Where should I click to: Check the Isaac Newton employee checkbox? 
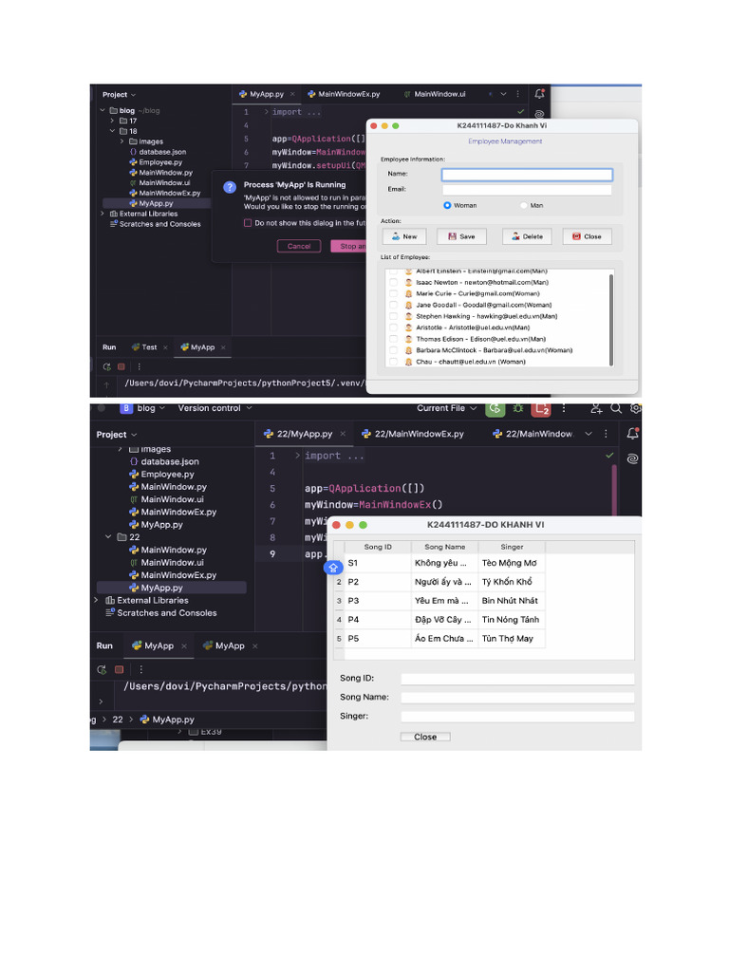click(x=393, y=282)
